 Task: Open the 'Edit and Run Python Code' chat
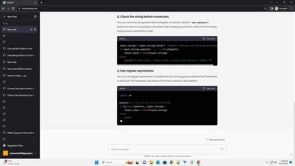point(19,48)
